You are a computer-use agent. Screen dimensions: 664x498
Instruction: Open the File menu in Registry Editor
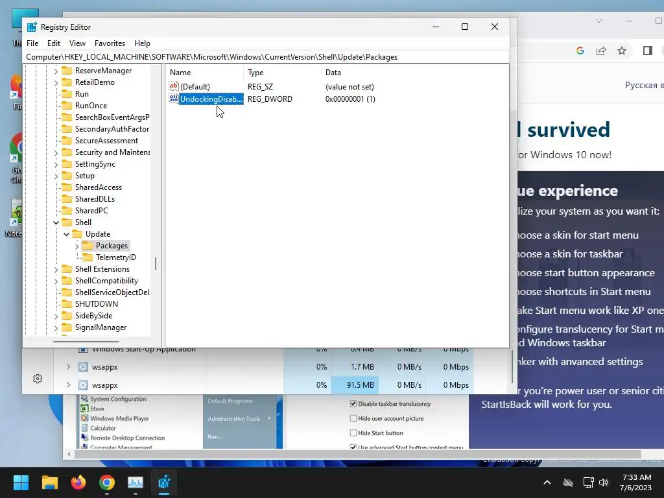point(32,43)
